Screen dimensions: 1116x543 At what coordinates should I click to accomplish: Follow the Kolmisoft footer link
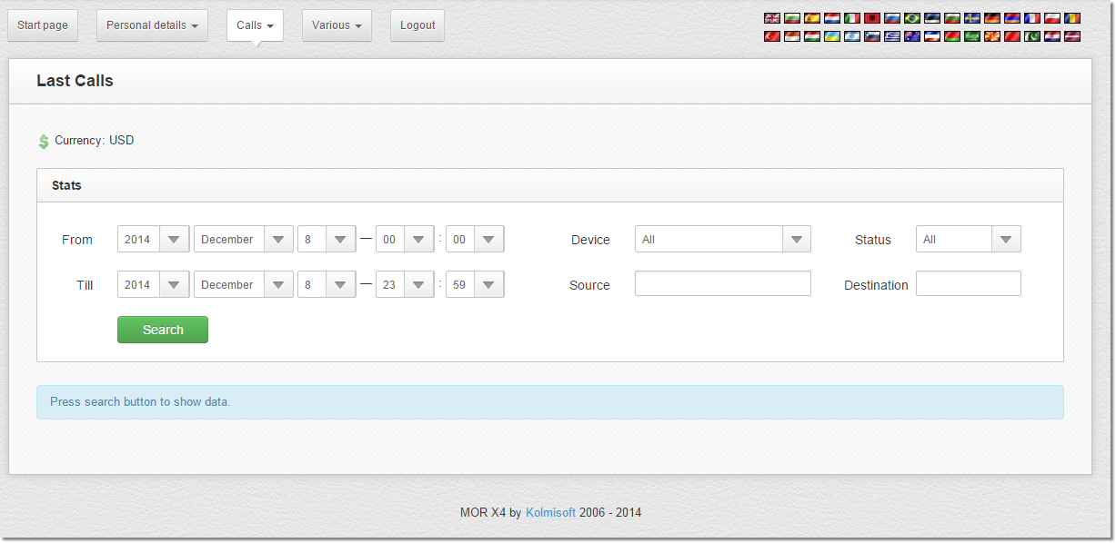[550, 512]
